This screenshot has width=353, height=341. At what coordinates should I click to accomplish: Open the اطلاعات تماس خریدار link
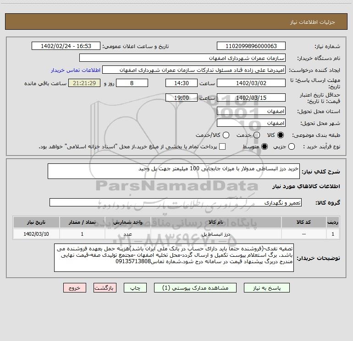tap(76, 70)
